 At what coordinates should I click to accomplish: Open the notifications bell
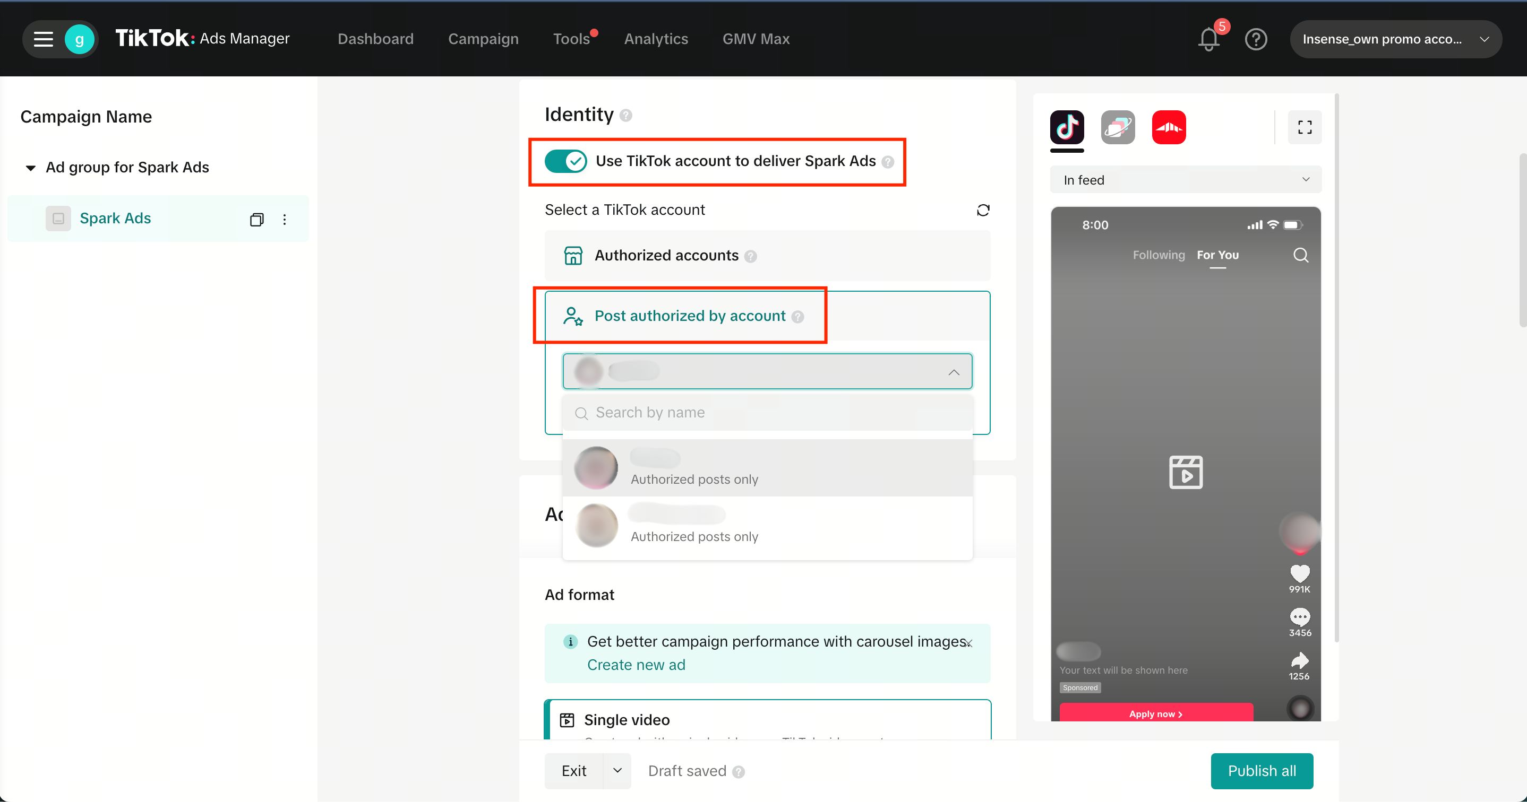pos(1208,40)
